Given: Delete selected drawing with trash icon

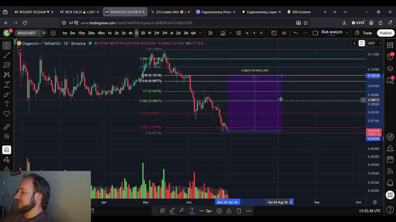Looking at the screenshot, I should 239,211.
